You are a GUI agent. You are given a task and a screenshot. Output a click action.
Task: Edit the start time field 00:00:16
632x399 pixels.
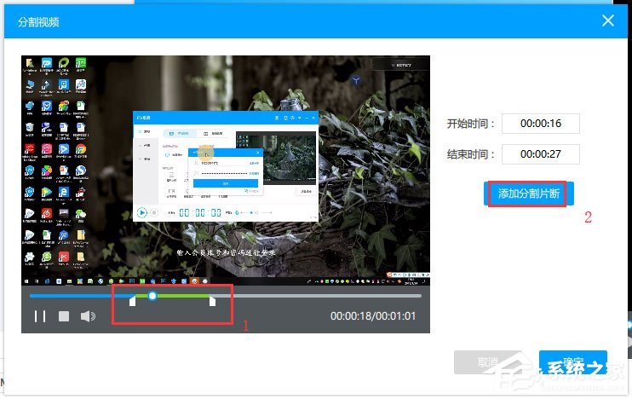[x=541, y=124]
